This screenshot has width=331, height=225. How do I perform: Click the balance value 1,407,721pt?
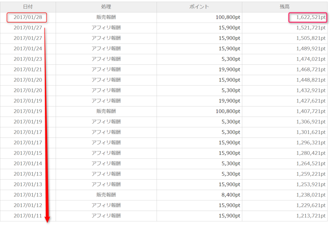click(x=311, y=111)
